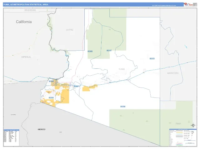Click the map legend box header
200x150 pixels.
(x=182, y=129)
